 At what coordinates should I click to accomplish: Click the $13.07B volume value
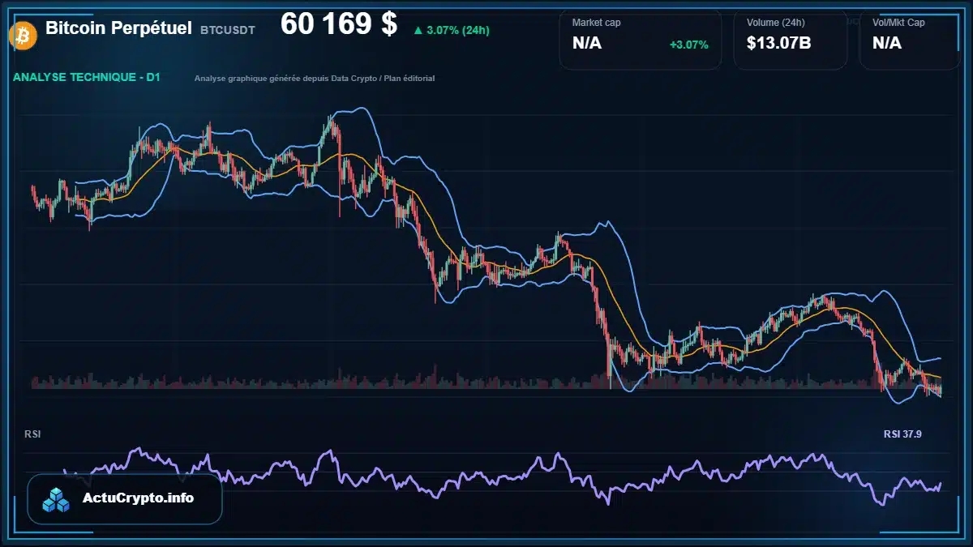tap(778, 43)
